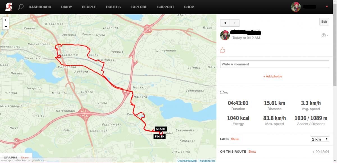The height and width of the screenshot is (163, 337).
Task: Open the search magnifier icon
Action: 21,7
